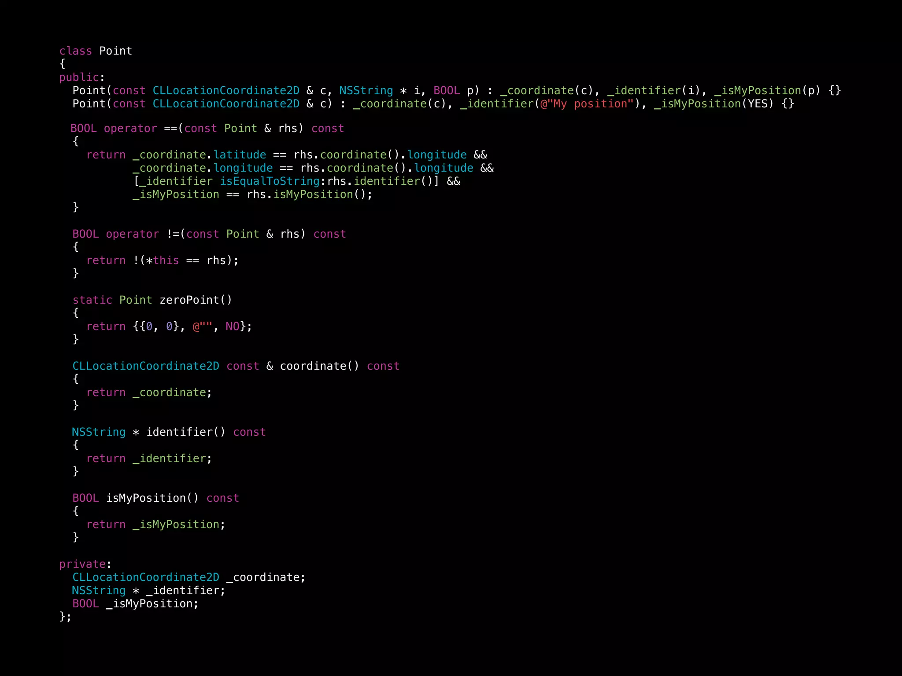Click the 'class Point' declaration line
Image resolution: width=902 pixels, height=676 pixels.
click(x=96, y=51)
